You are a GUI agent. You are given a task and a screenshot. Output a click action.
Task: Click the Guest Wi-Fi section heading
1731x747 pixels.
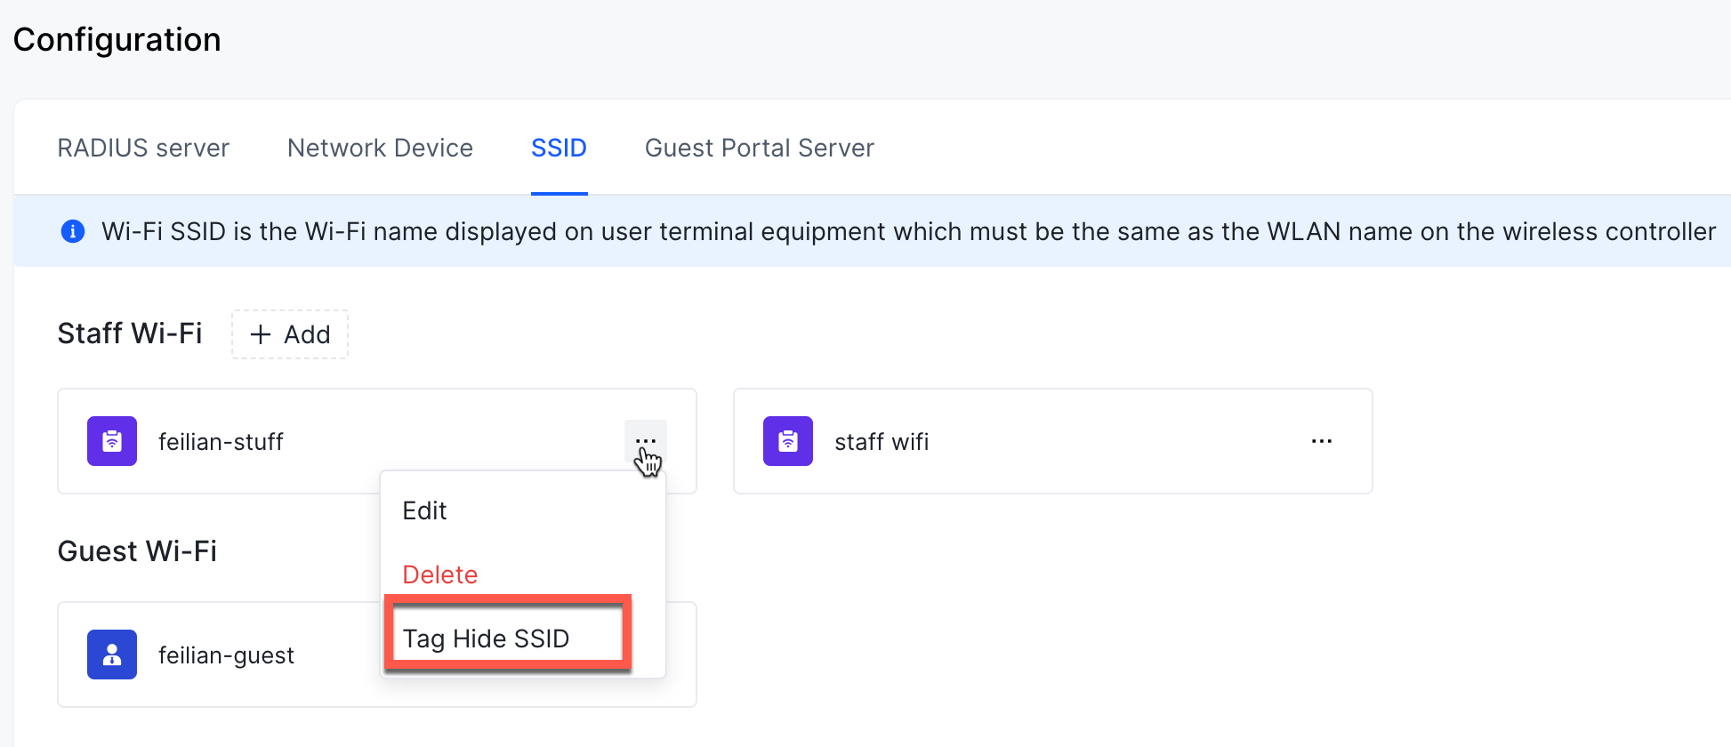[137, 551]
